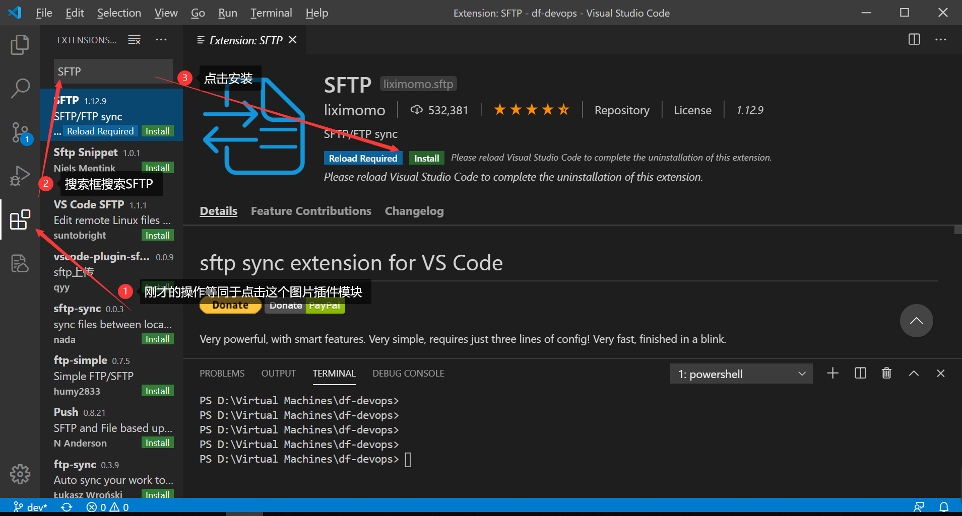Click the Install button for SFTP extension
Image resolution: width=962 pixels, height=516 pixels.
426,158
